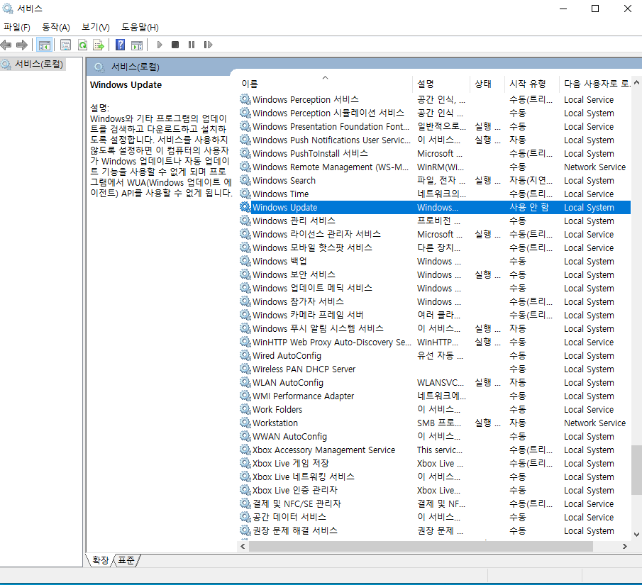Select the Windows 업데이트 메딕 서비스 row
The width and height of the screenshot is (642, 585).
pyautogui.click(x=434, y=288)
